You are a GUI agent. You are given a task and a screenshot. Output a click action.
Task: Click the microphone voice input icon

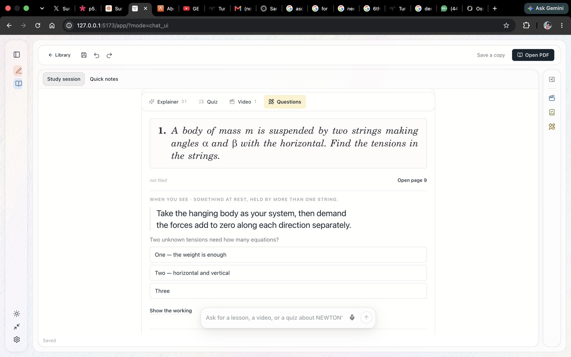pyautogui.click(x=352, y=318)
